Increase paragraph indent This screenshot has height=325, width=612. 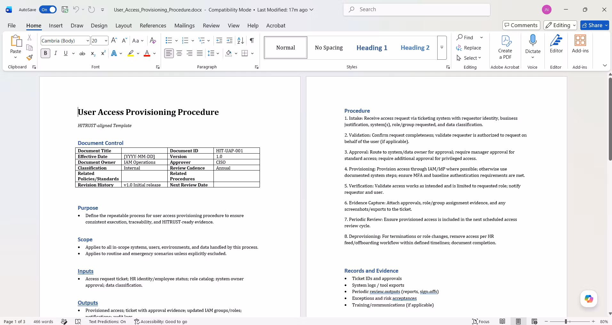pyautogui.click(x=229, y=41)
